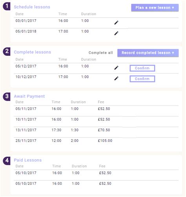Confirm the 05/12/2017 completed lesson
The height and width of the screenshot is (197, 186).
pos(142,68)
